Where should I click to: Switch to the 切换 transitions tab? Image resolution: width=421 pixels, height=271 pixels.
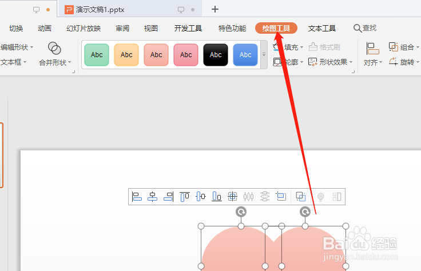tap(16, 28)
